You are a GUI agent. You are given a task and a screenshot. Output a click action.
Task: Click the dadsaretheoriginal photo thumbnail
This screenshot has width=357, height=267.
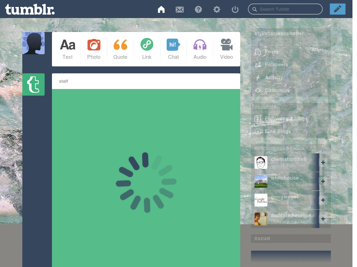click(x=261, y=219)
